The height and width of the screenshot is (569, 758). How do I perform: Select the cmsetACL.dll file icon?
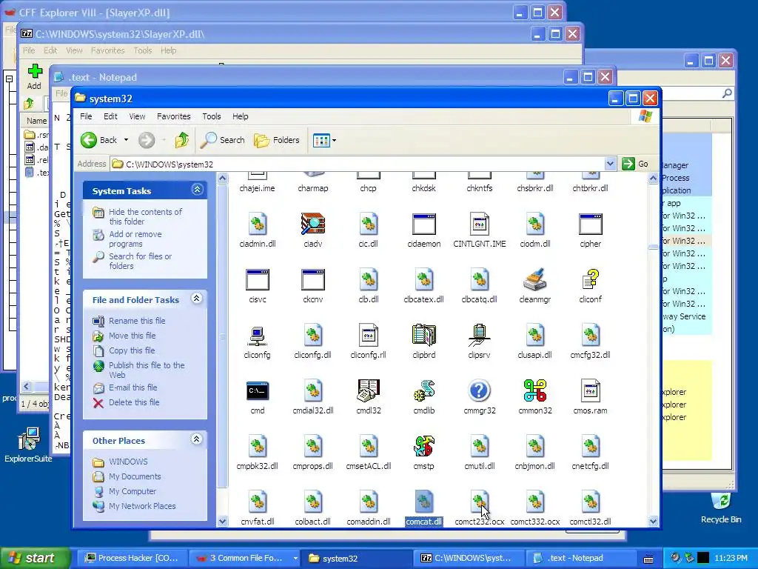coord(369,447)
